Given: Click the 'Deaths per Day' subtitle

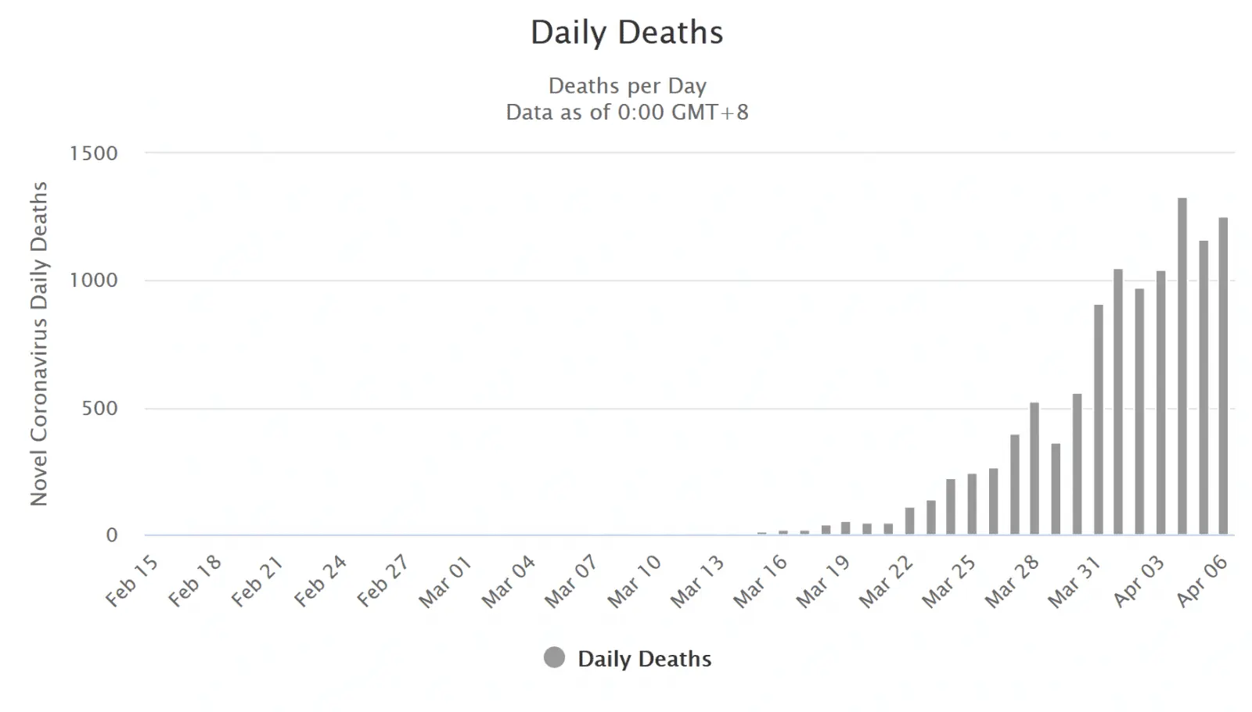Looking at the screenshot, I should click(627, 86).
